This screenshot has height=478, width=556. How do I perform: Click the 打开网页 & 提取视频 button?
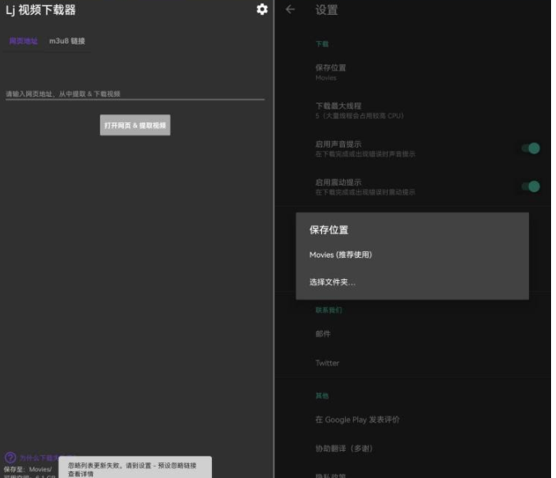136,125
